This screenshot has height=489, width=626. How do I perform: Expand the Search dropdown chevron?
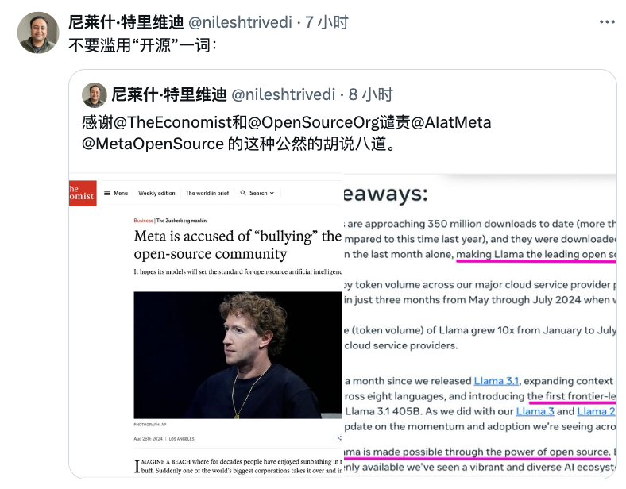(x=272, y=193)
